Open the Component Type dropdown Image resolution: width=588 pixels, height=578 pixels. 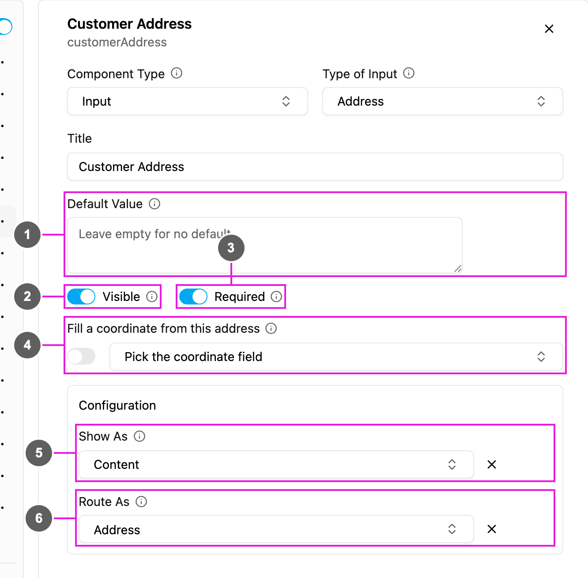[188, 101]
